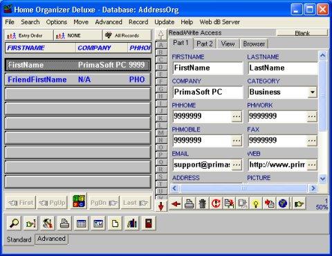Print record using printer icon beside trash
The image size is (332, 256).
189,203
